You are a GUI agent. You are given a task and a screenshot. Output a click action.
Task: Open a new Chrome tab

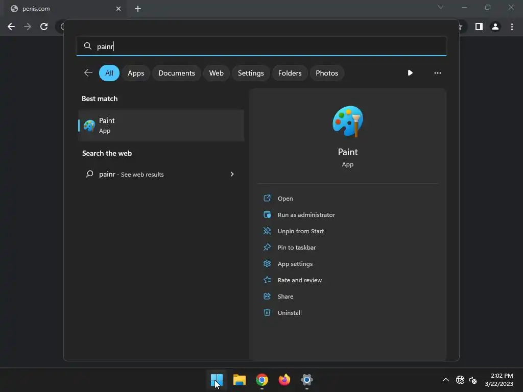click(x=138, y=9)
